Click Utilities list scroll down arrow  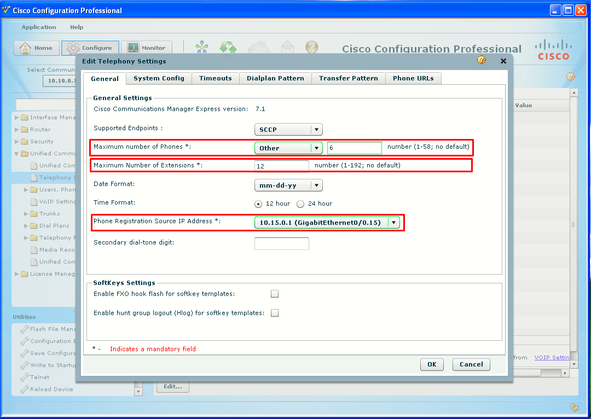pos(138,392)
